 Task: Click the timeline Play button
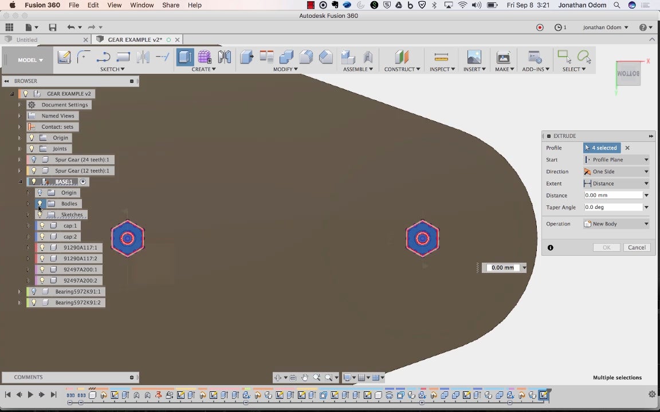(30, 395)
